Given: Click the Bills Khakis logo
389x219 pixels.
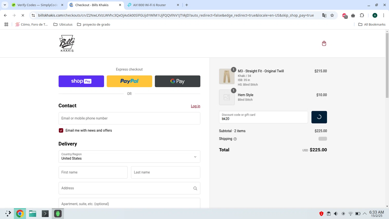Looking at the screenshot, I should 67,43.
